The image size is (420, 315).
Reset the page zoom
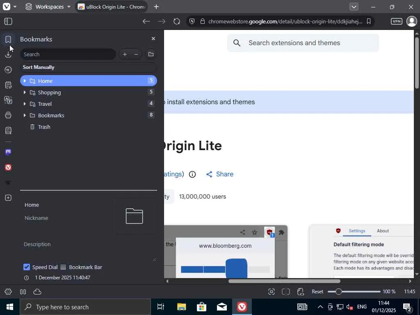(x=317, y=292)
